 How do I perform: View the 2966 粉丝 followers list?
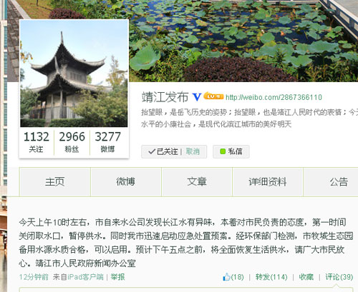72,142
